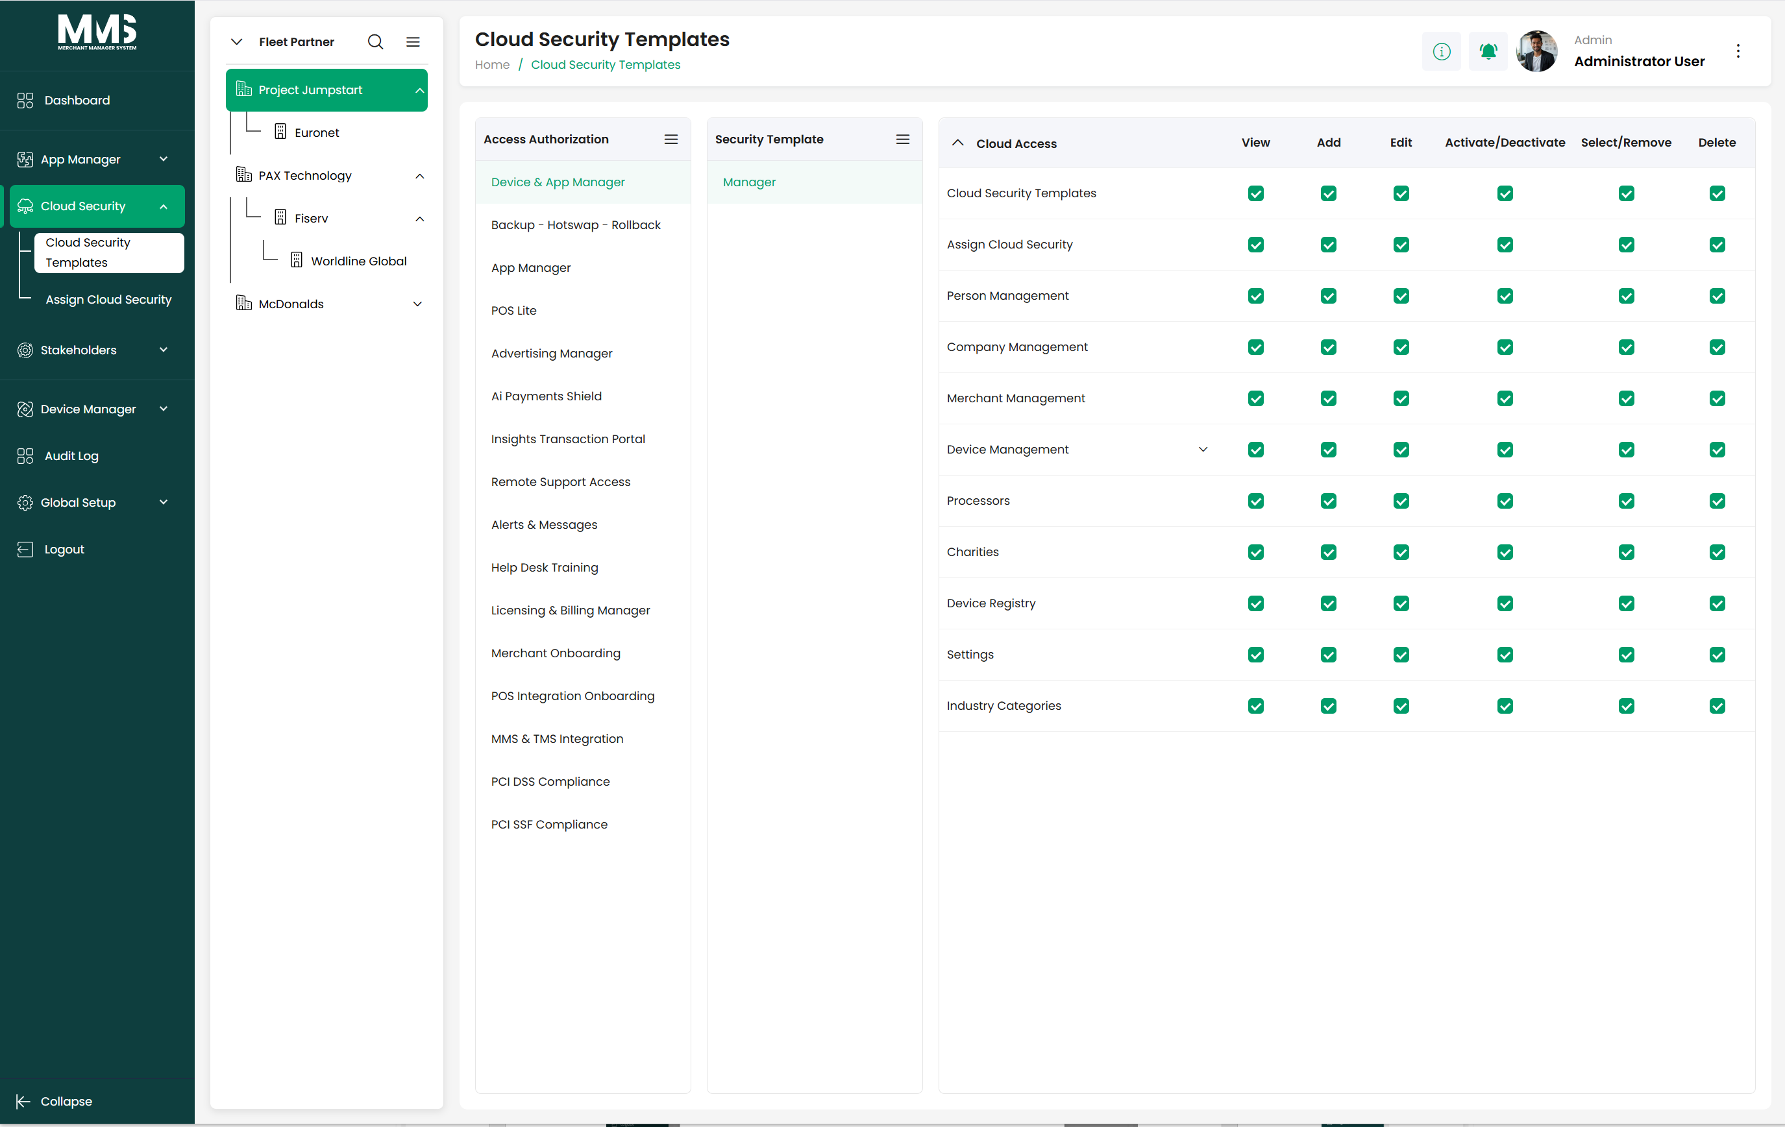Viewport: 1785px width, 1127px height.
Task: Click the App Manager sidebar icon
Action: [25, 160]
